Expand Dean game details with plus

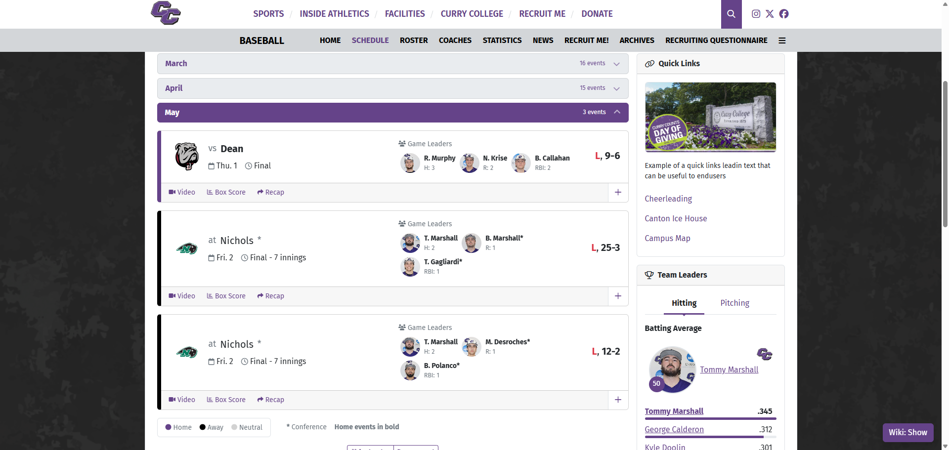[x=618, y=192]
